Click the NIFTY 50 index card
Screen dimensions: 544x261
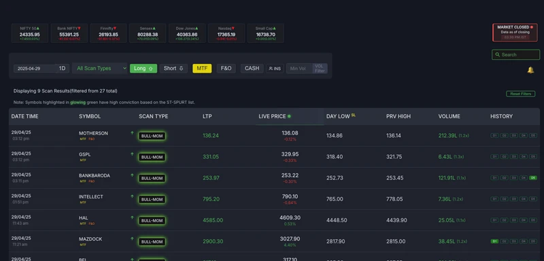click(x=29, y=33)
